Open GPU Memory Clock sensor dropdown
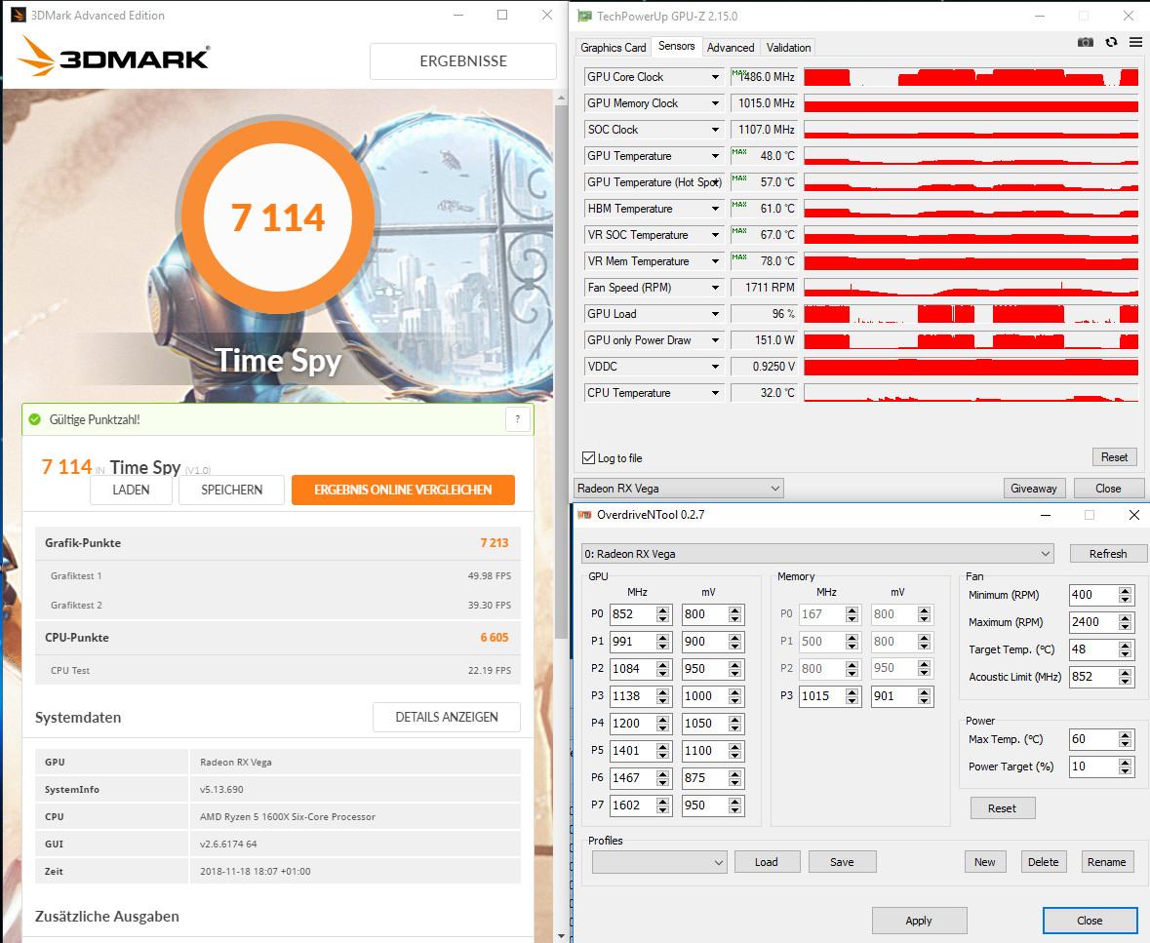This screenshot has height=943, width=1150. tap(715, 103)
